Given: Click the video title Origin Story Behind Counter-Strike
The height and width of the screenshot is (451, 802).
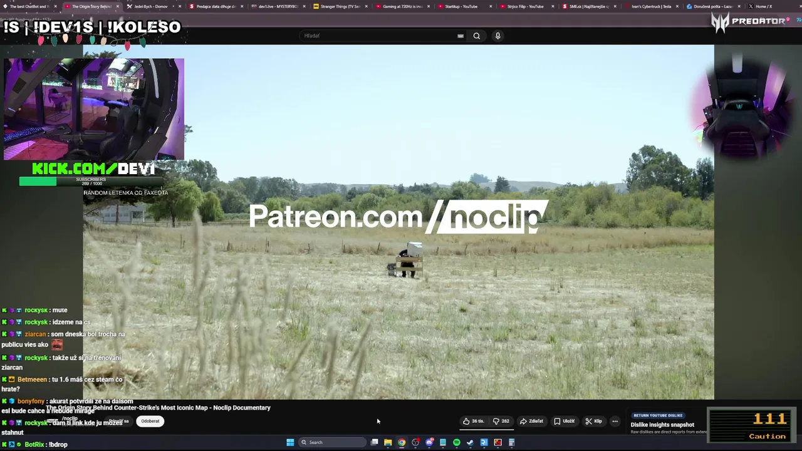Looking at the screenshot, I should click(x=158, y=408).
